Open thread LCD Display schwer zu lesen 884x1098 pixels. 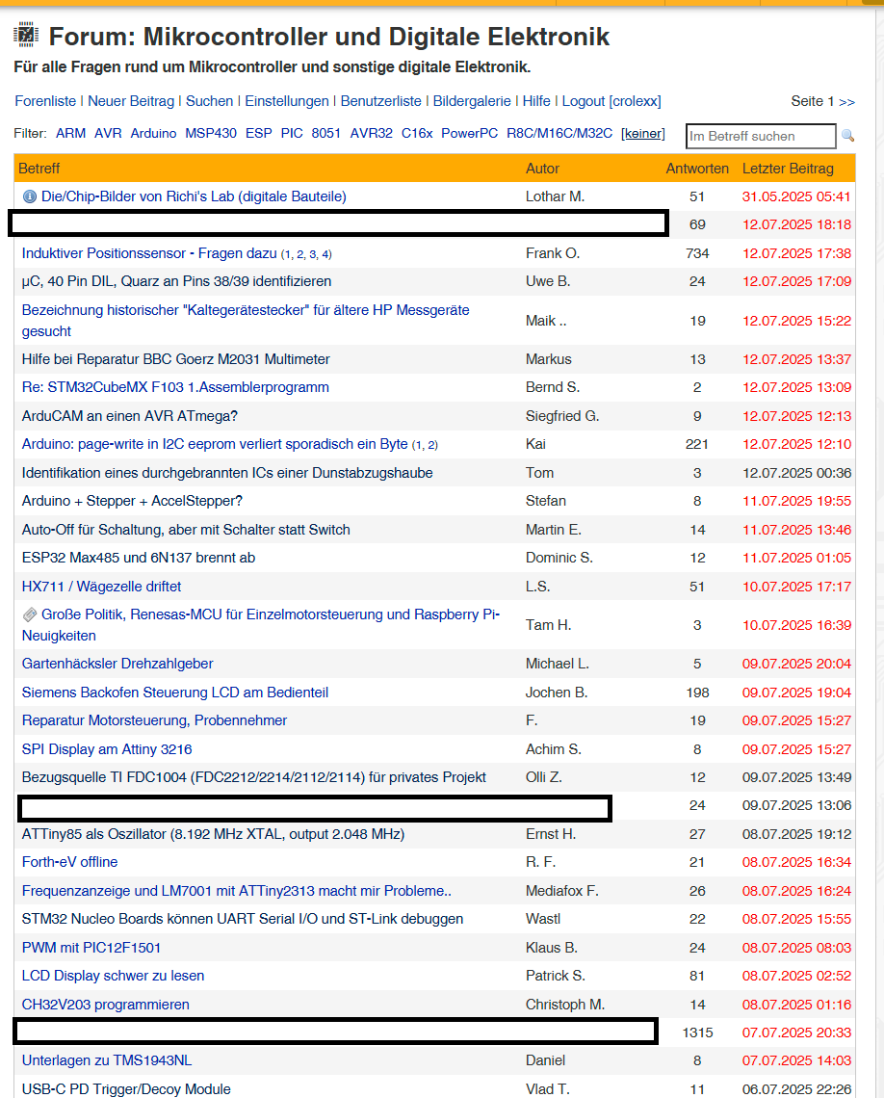[x=113, y=976]
